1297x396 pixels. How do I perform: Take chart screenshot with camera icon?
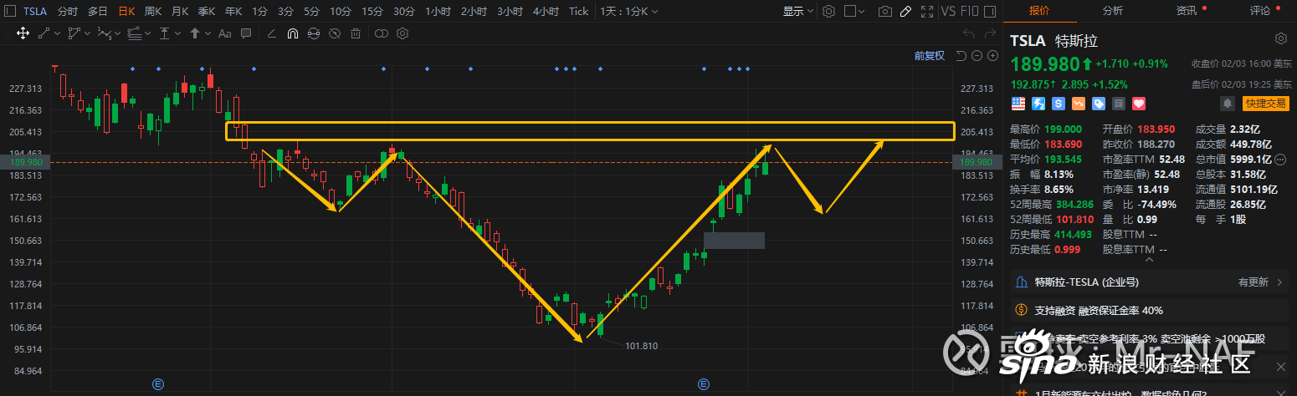pos(885,11)
